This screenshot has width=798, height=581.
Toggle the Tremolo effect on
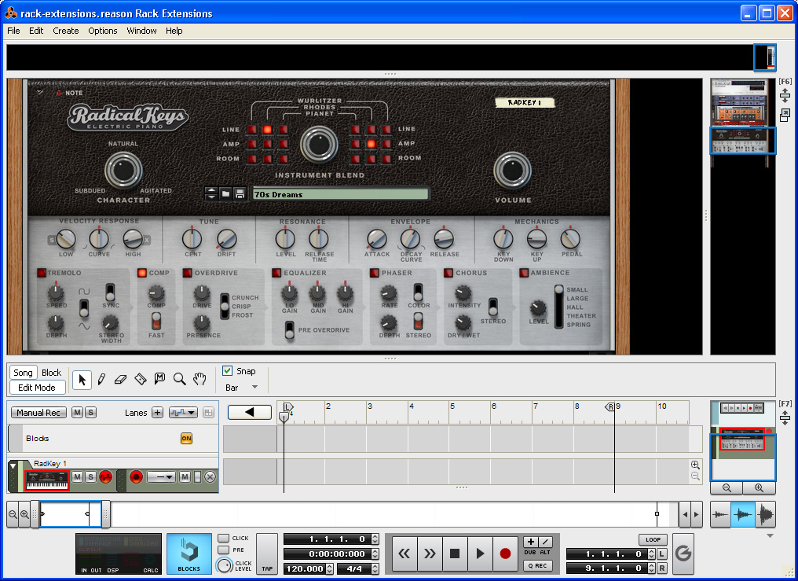tap(41, 273)
